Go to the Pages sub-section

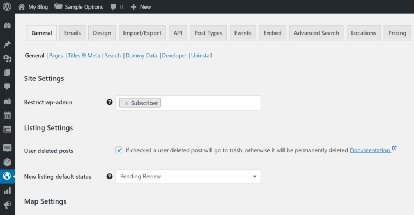(56, 56)
